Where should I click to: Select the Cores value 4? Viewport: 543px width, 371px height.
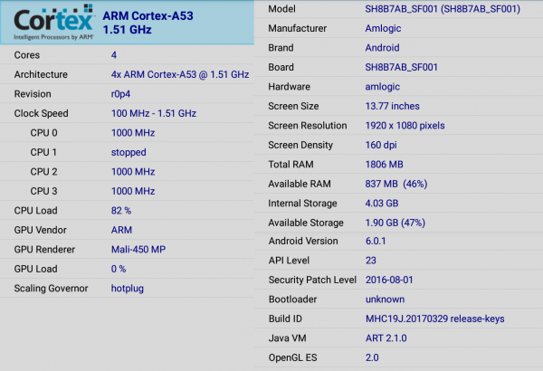[x=114, y=55]
